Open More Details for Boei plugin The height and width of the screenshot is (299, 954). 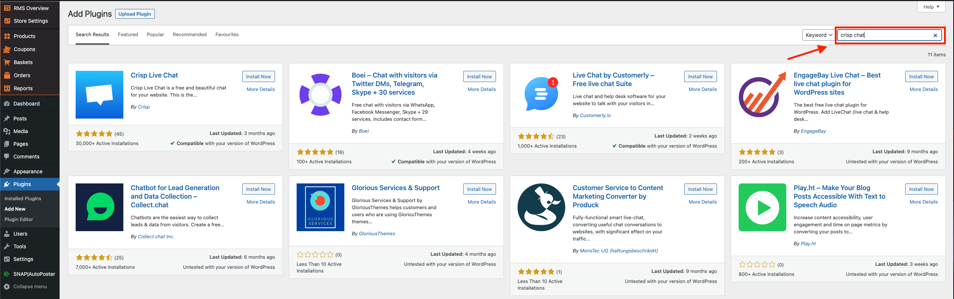pyautogui.click(x=482, y=89)
